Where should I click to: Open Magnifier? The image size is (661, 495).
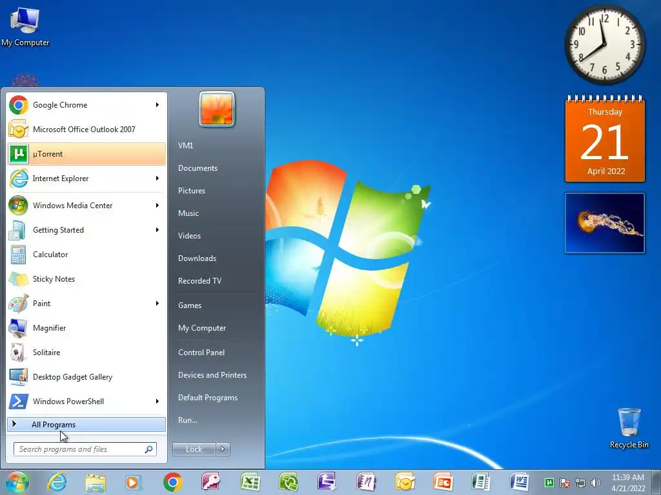pos(86,328)
